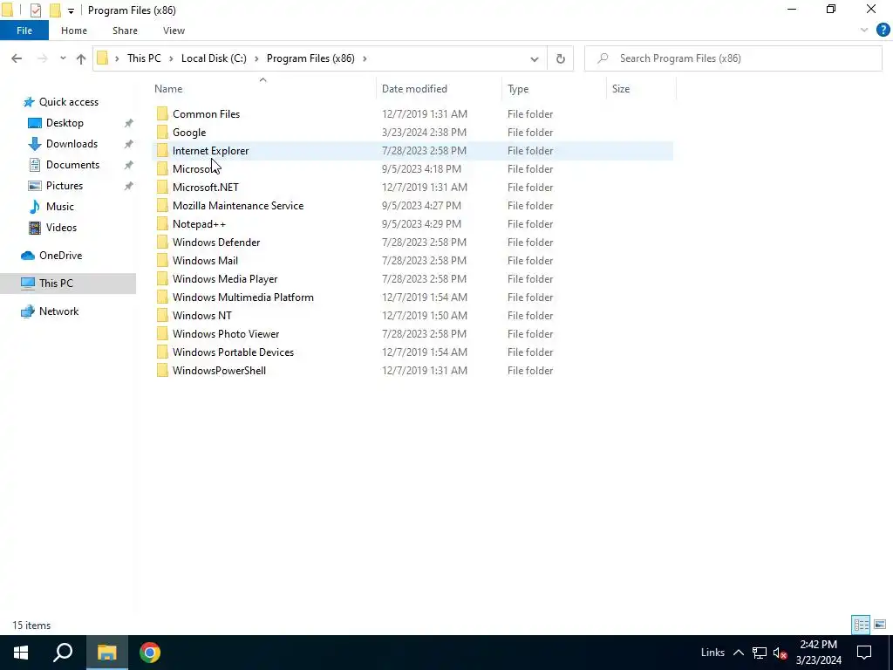Select the Notepad++ folder icon
The image size is (893, 670).
pos(162,224)
